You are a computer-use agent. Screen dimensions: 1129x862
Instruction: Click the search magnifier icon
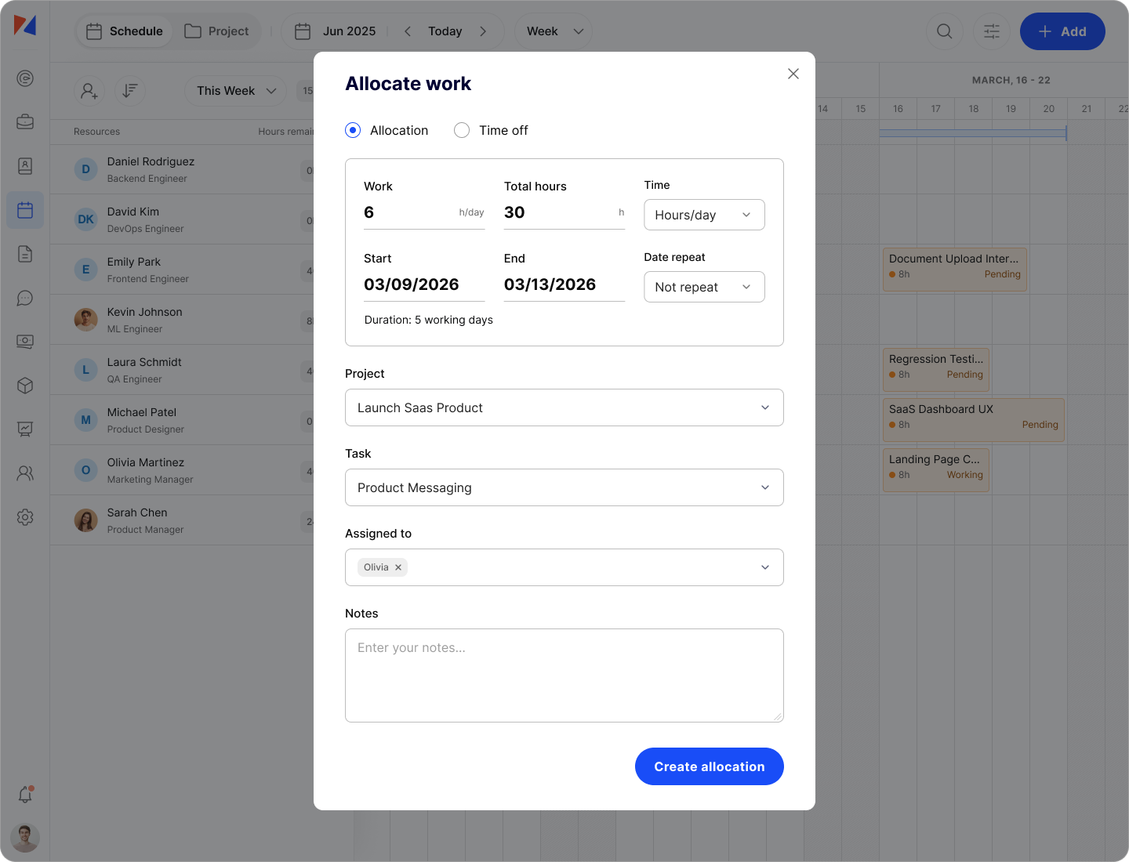[945, 31]
